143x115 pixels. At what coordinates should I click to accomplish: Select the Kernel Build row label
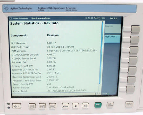click(20, 91)
